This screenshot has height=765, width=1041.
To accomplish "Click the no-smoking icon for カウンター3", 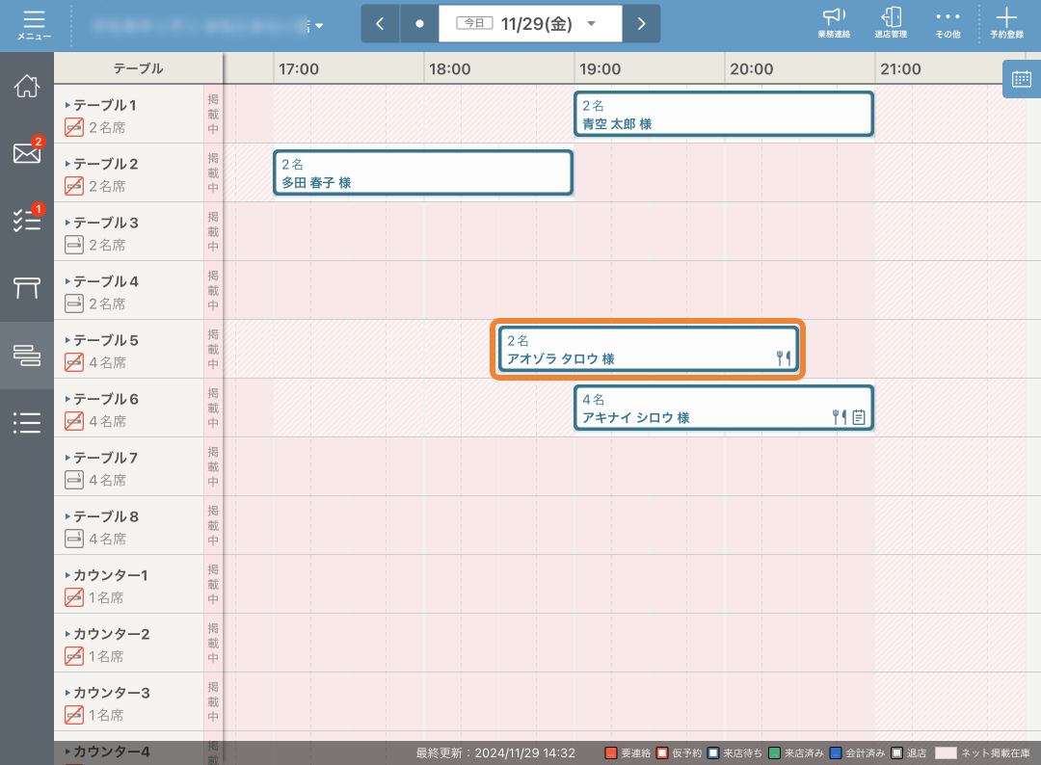I will point(74,715).
